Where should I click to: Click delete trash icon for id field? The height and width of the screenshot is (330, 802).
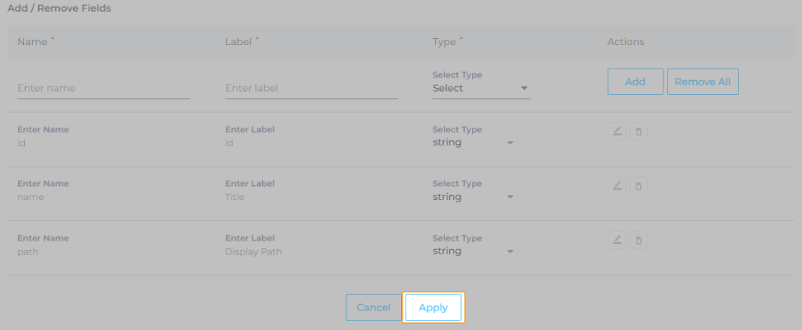click(638, 132)
